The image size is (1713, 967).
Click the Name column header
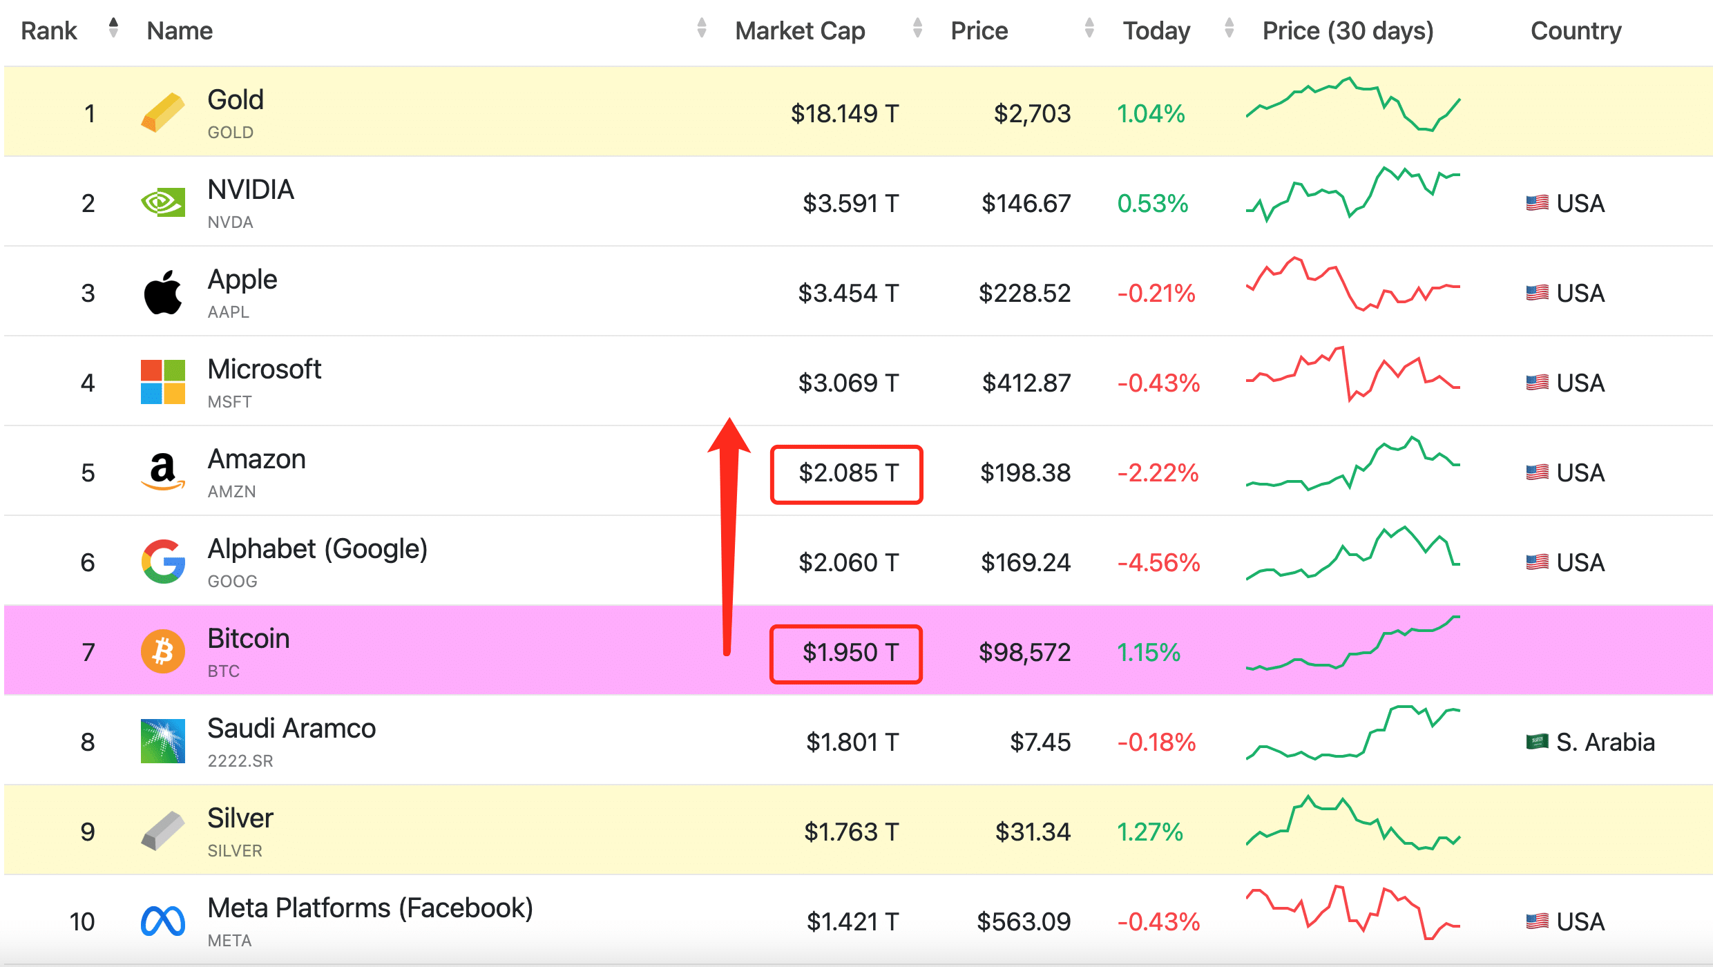(180, 31)
